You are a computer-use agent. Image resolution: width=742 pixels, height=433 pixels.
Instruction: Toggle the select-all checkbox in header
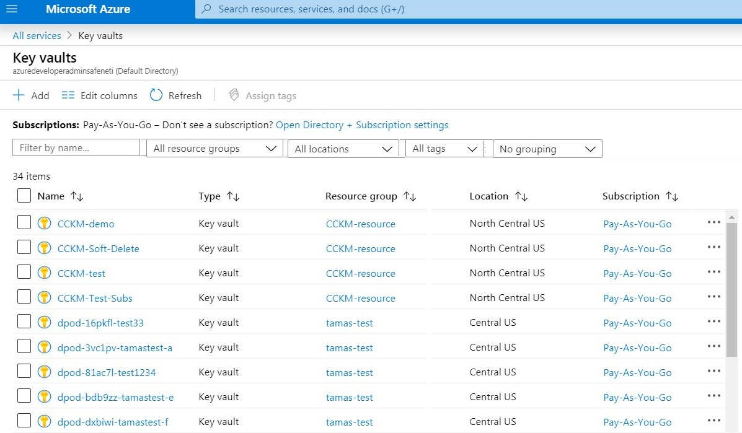point(24,196)
